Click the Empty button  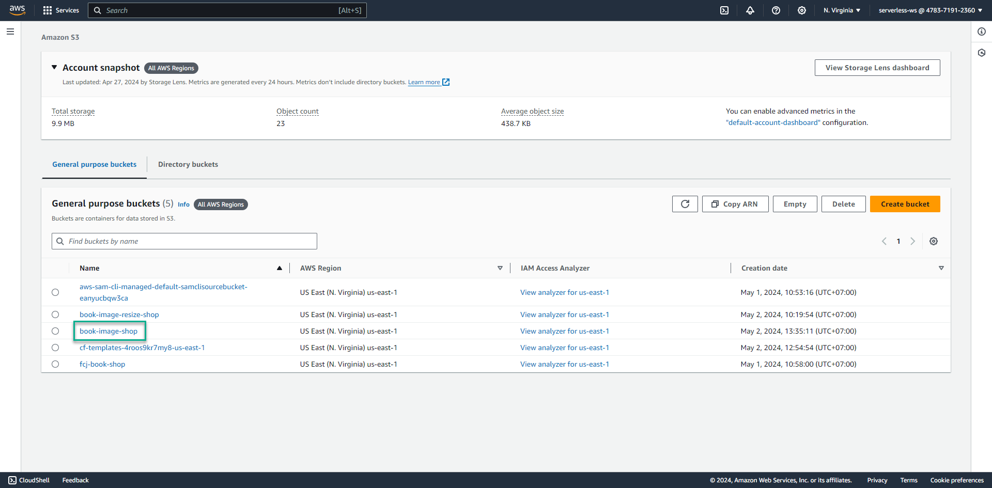tap(795, 204)
